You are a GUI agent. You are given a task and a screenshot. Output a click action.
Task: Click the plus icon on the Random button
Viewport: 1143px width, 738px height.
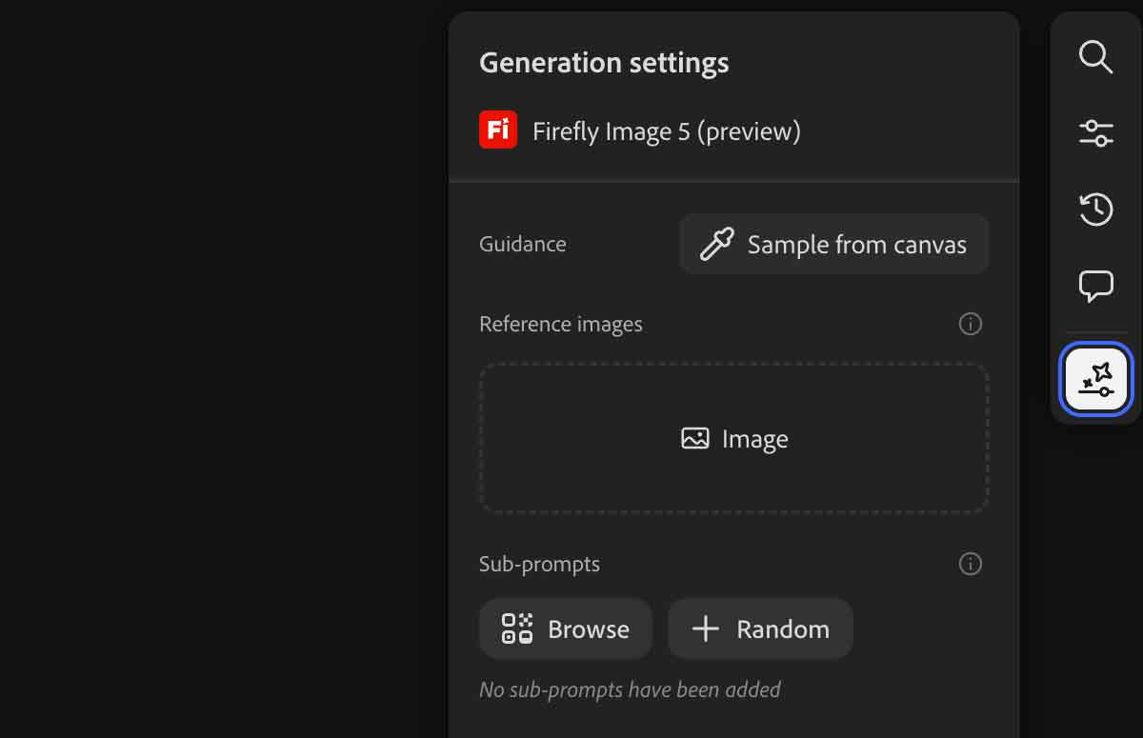(705, 628)
